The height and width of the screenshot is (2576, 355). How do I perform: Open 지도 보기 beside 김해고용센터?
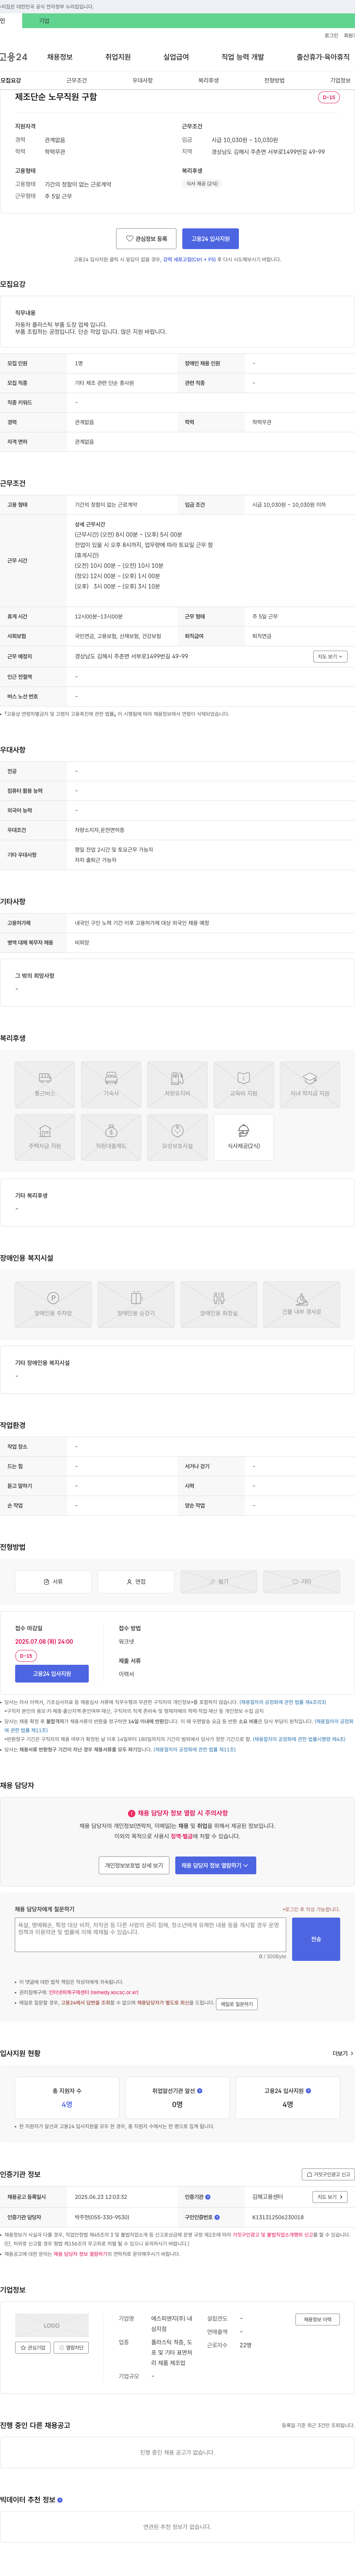click(x=330, y=2197)
